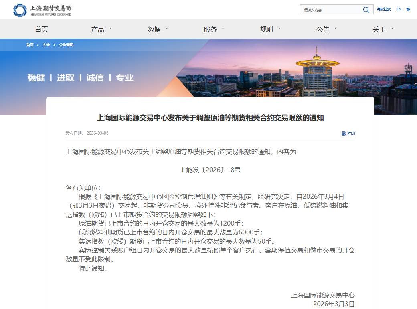Click the line stating 最大数量为50手
417x309 pixels.
click(177, 241)
